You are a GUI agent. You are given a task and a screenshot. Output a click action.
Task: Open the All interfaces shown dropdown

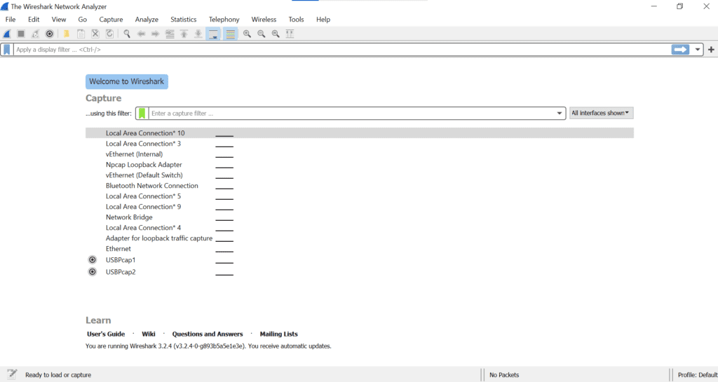pyautogui.click(x=601, y=113)
